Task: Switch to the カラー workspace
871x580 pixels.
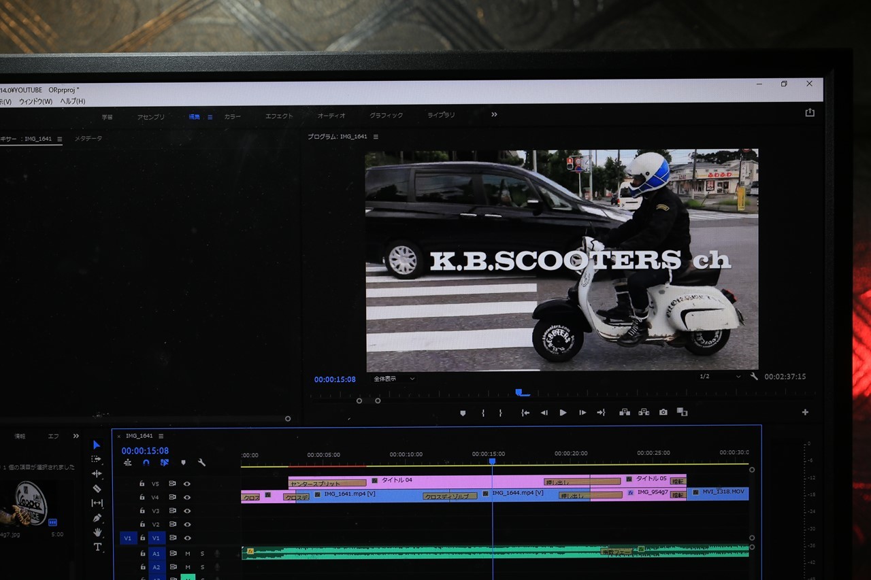Action: click(232, 116)
